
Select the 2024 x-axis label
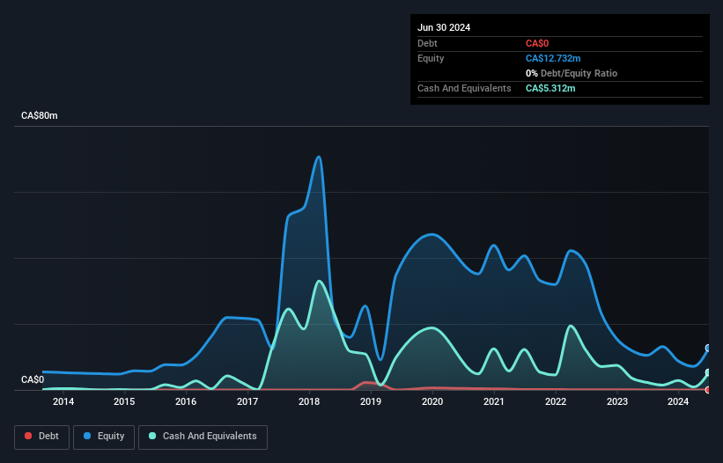click(678, 401)
